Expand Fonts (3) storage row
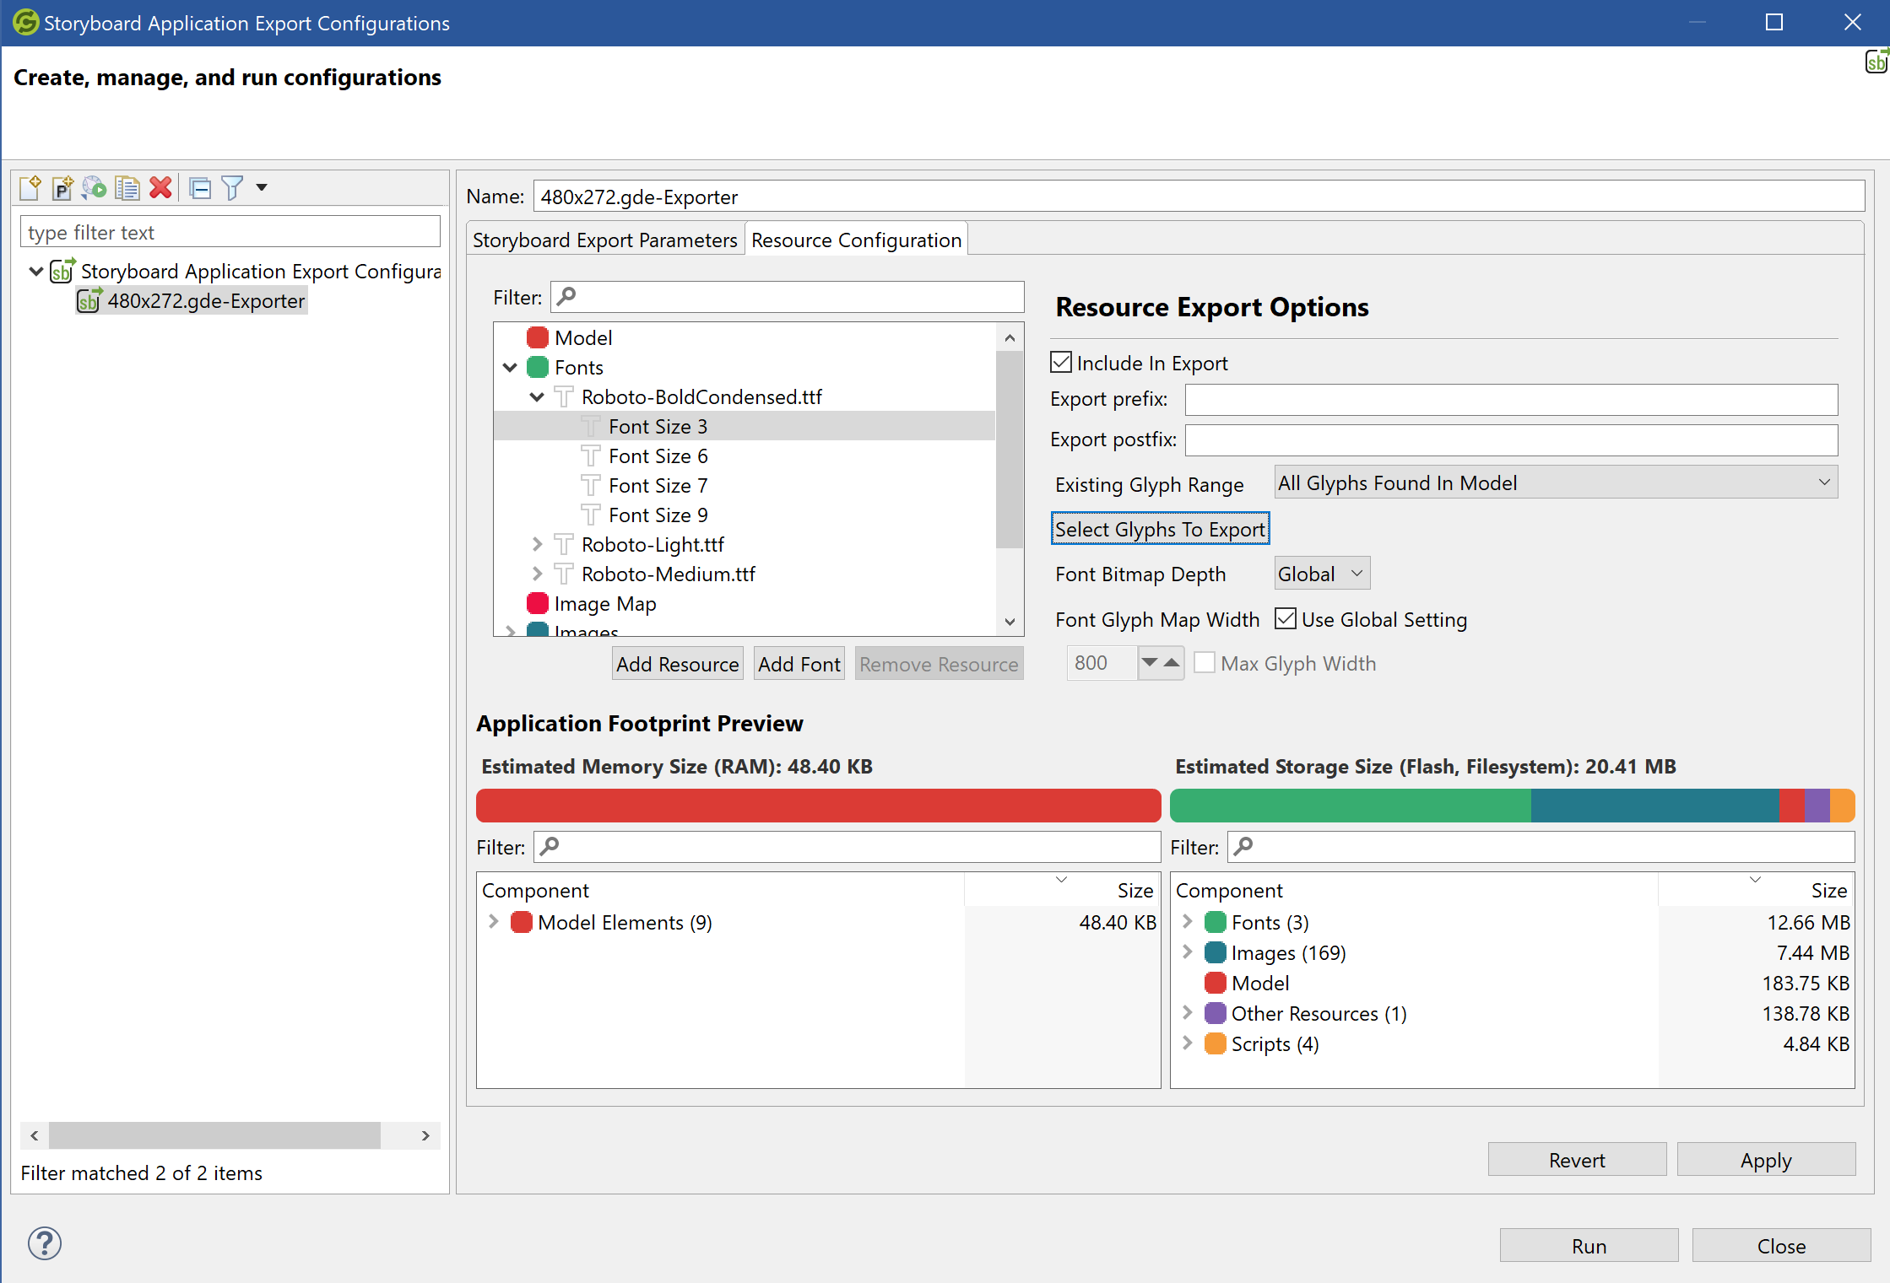Image resolution: width=1890 pixels, height=1283 pixels. [x=1187, y=922]
